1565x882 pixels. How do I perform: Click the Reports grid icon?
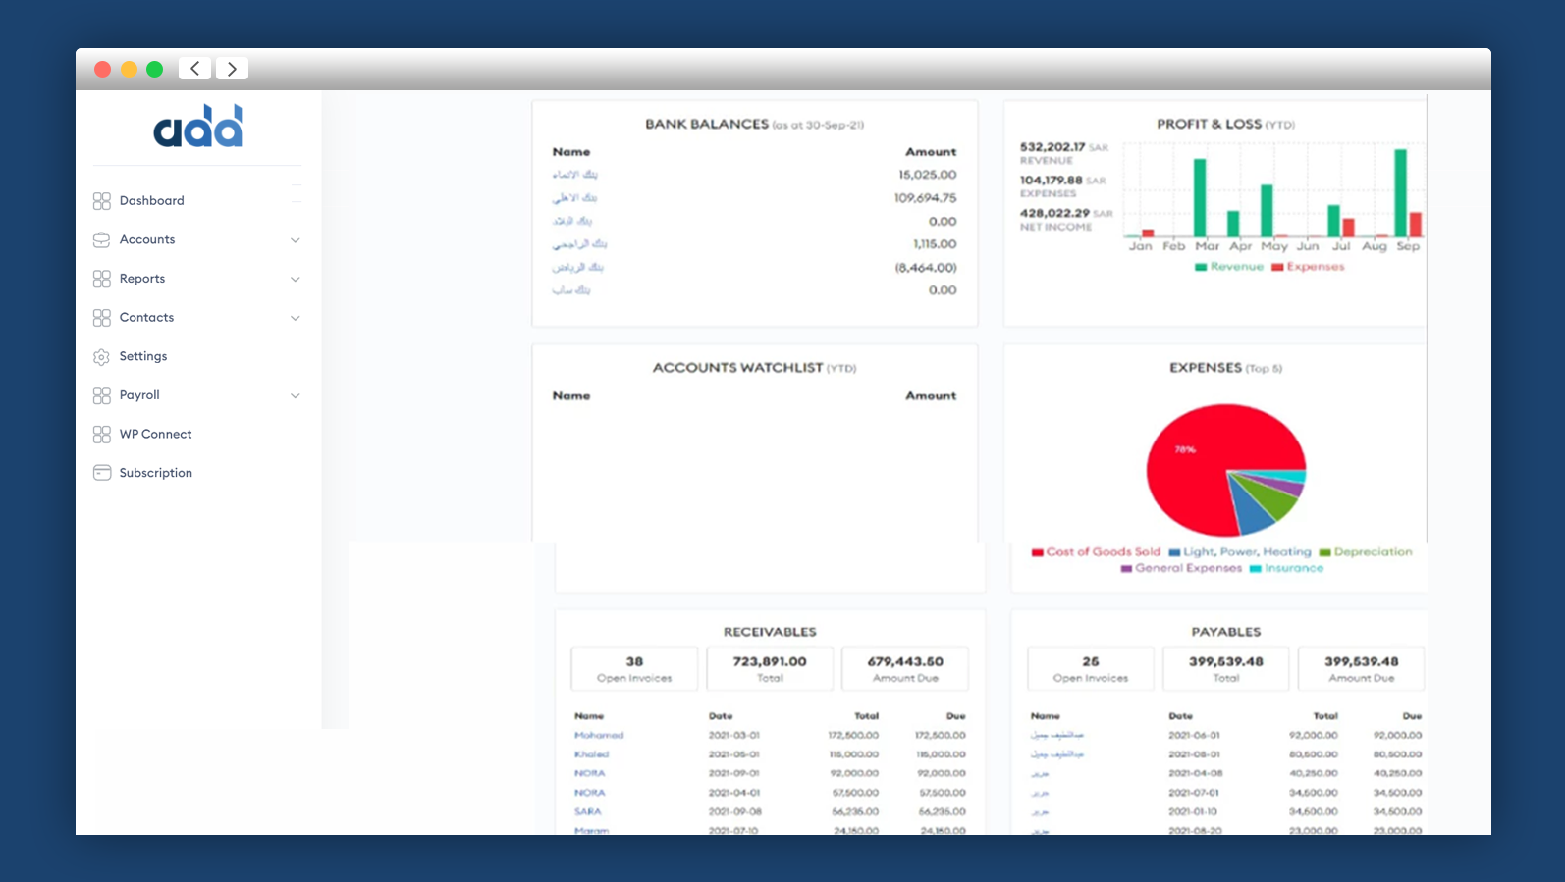pos(101,279)
